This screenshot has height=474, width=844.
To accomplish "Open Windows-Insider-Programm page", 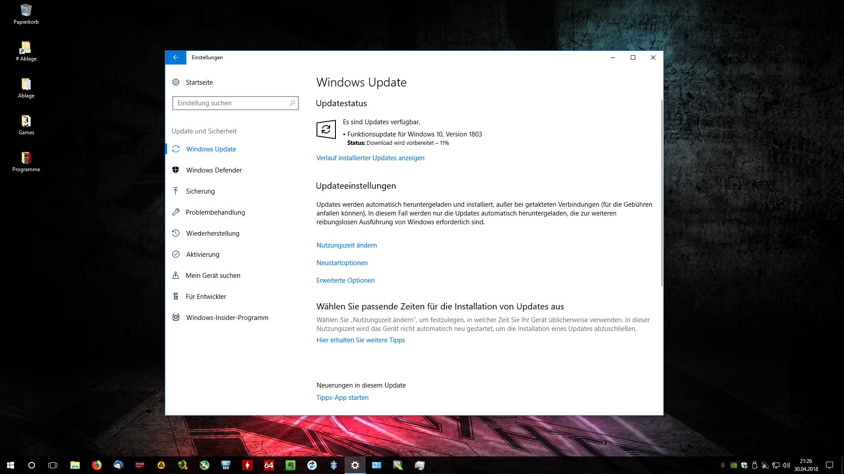I will (227, 318).
